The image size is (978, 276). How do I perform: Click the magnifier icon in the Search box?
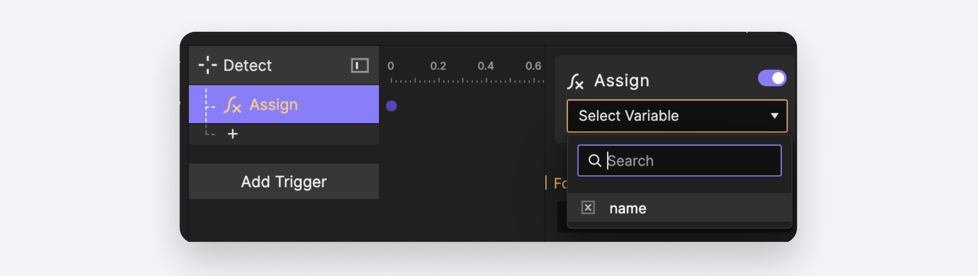tap(594, 161)
